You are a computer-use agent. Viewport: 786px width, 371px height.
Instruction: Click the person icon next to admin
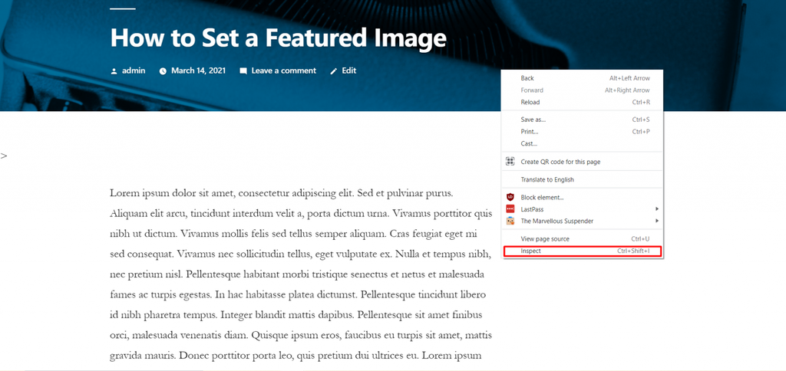pyautogui.click(x=114, y=71)
